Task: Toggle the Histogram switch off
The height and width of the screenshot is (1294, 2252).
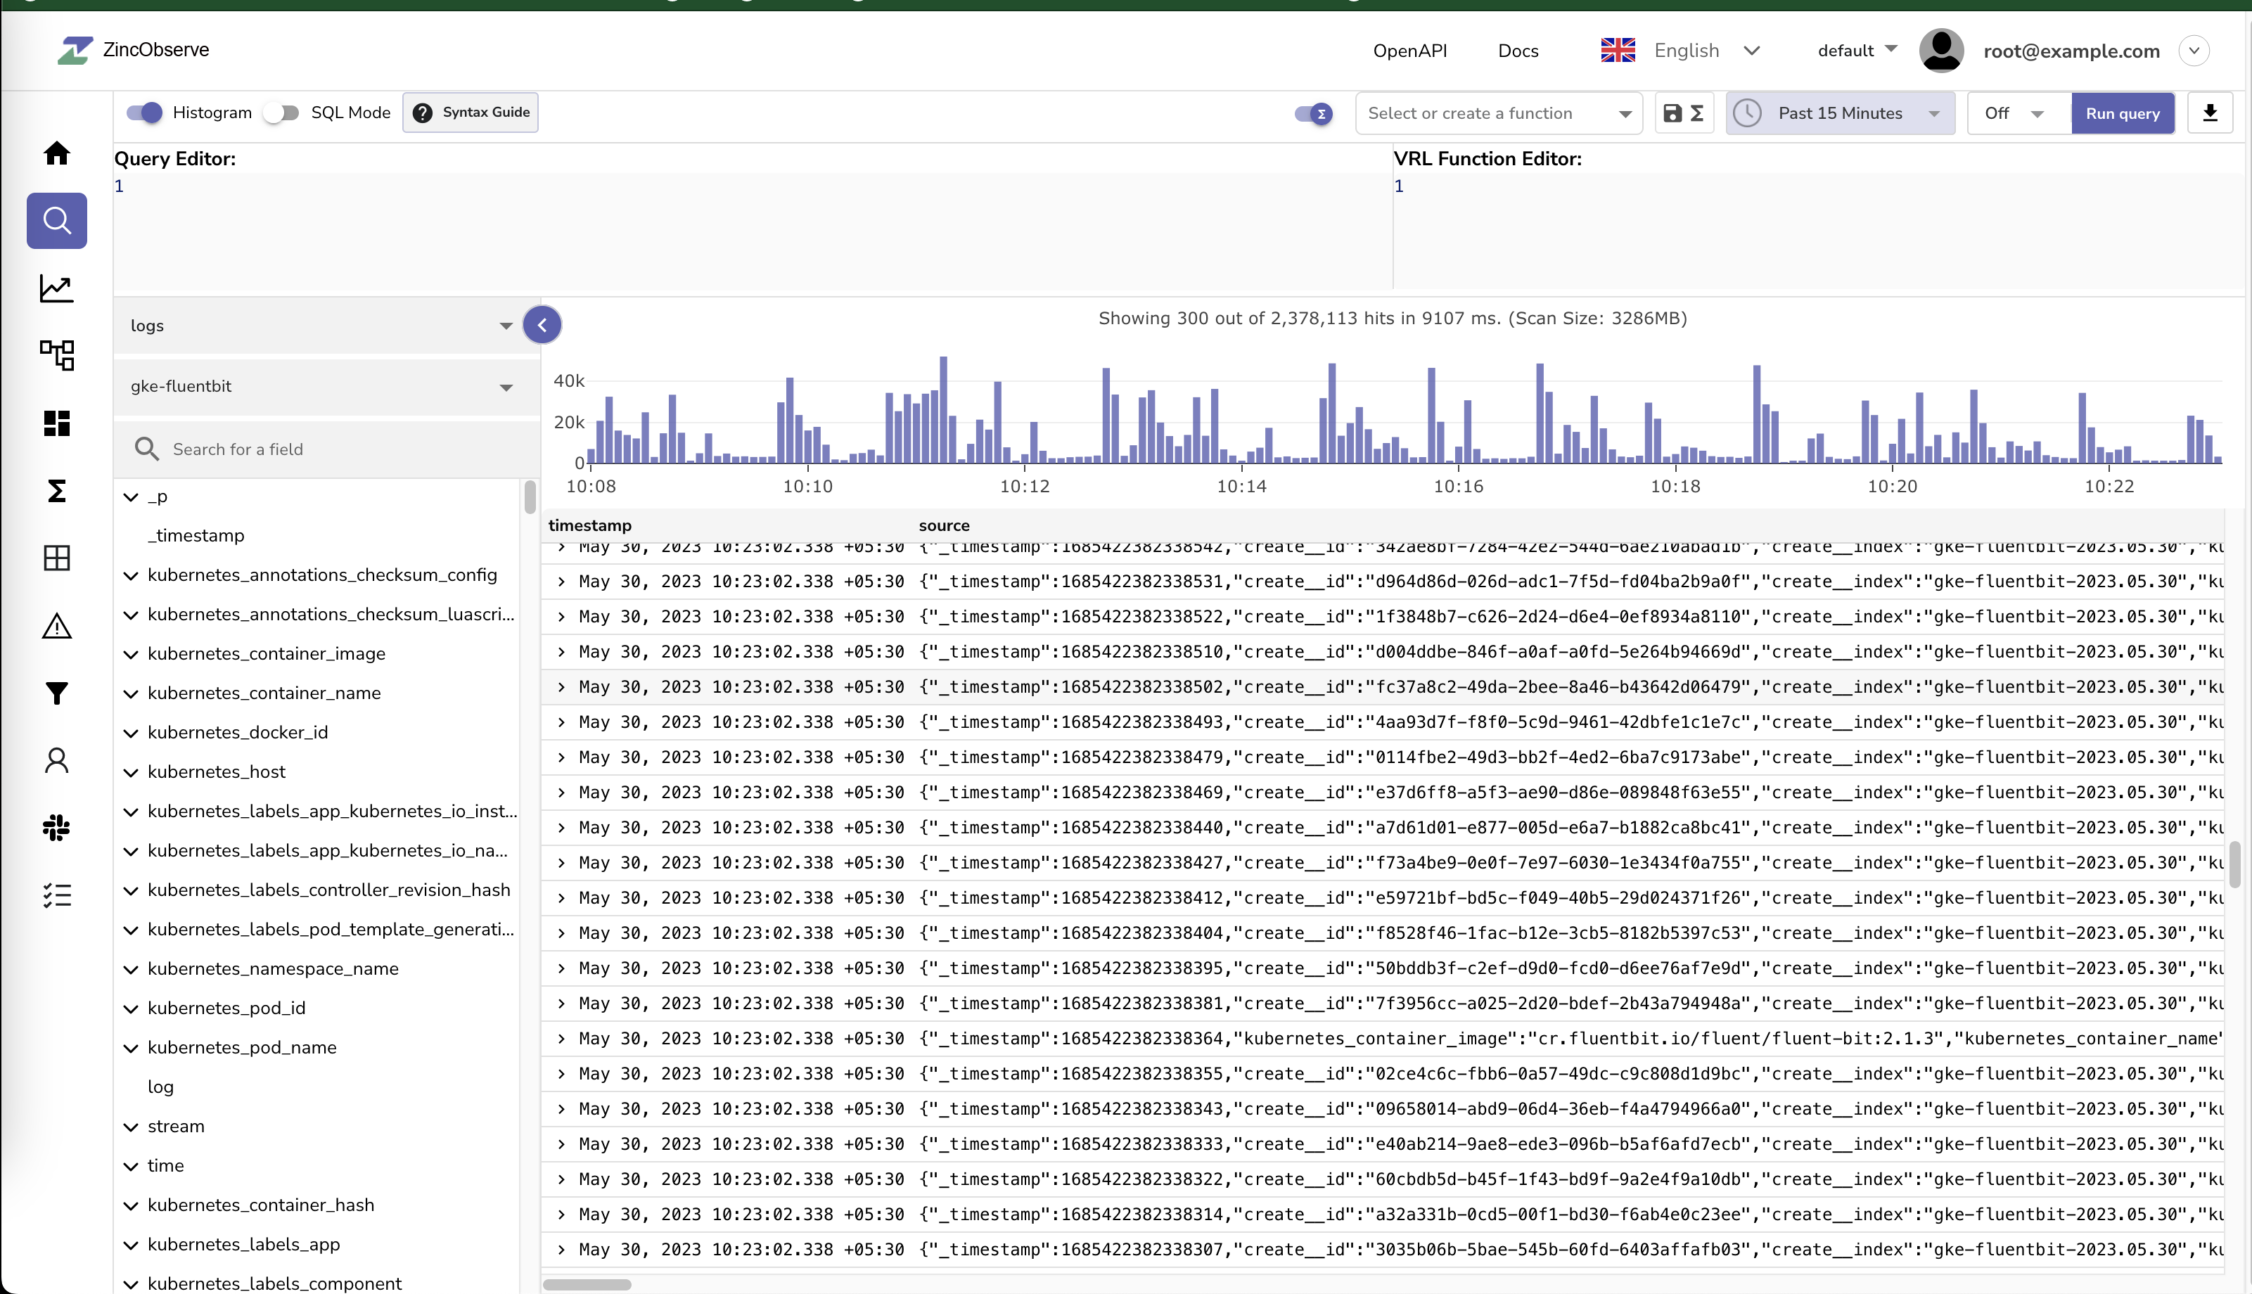Action: click(x=144, y=112)
